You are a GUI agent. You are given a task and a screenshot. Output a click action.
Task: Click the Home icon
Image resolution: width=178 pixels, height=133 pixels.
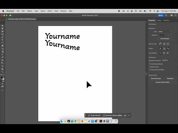[x=10, y=16]
